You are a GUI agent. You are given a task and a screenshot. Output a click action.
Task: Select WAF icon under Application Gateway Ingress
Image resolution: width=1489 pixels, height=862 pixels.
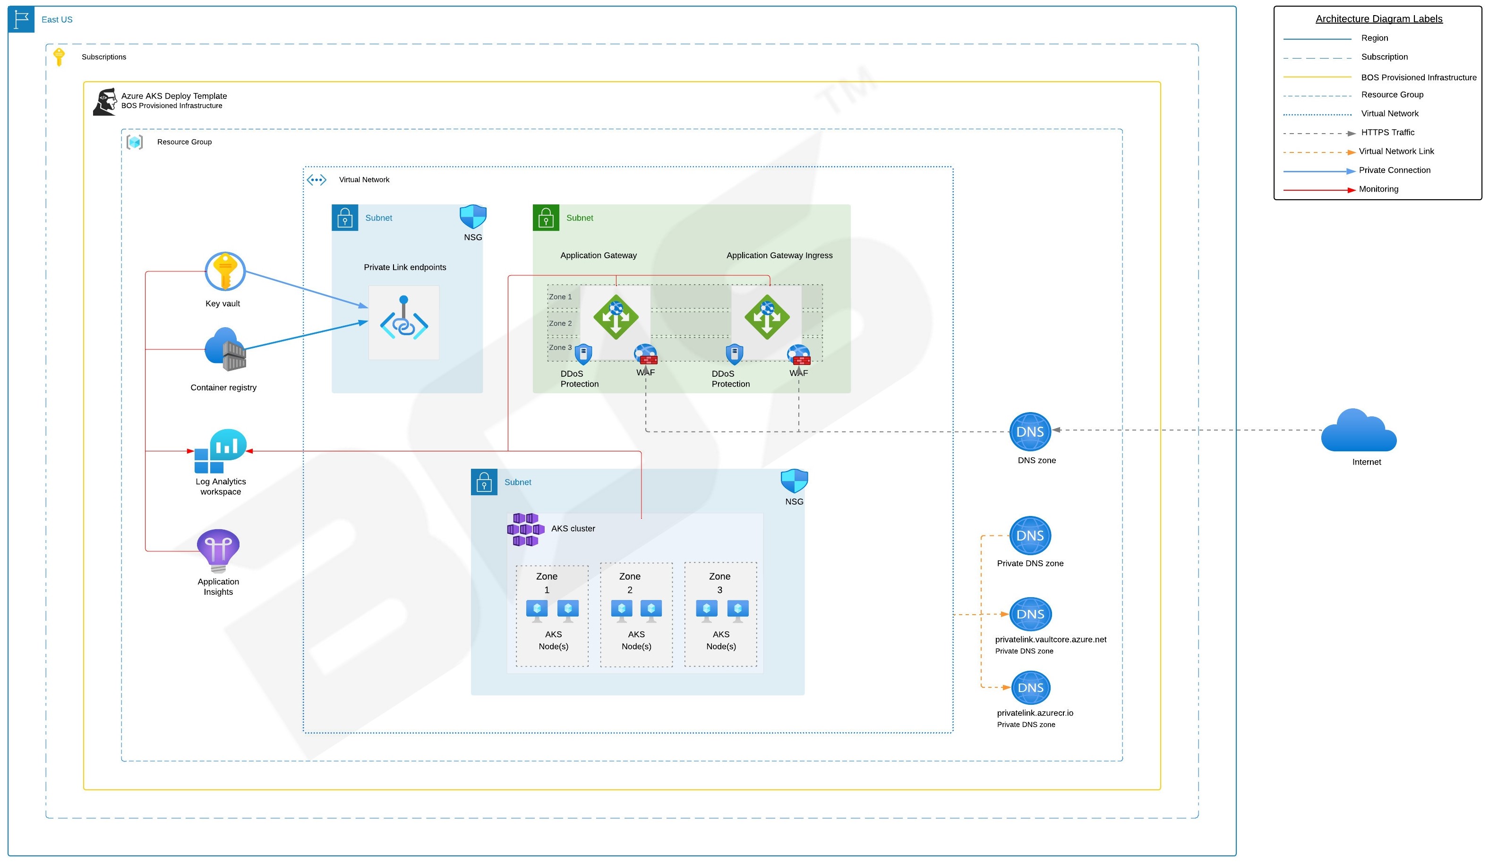[799, 355]
